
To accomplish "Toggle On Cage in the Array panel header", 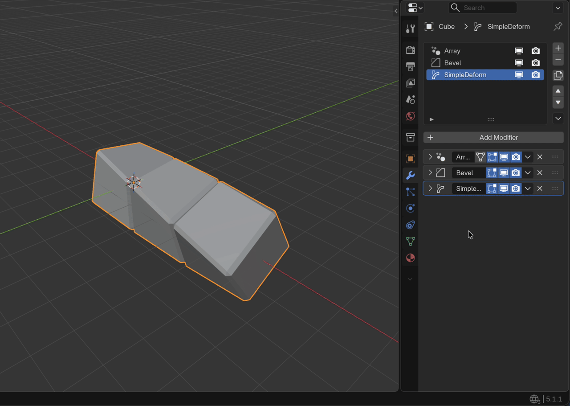I will click(x=480, y=157).
